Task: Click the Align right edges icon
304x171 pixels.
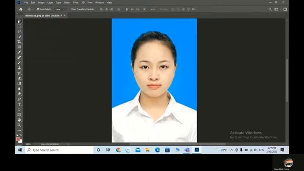Action: (112, 9)
